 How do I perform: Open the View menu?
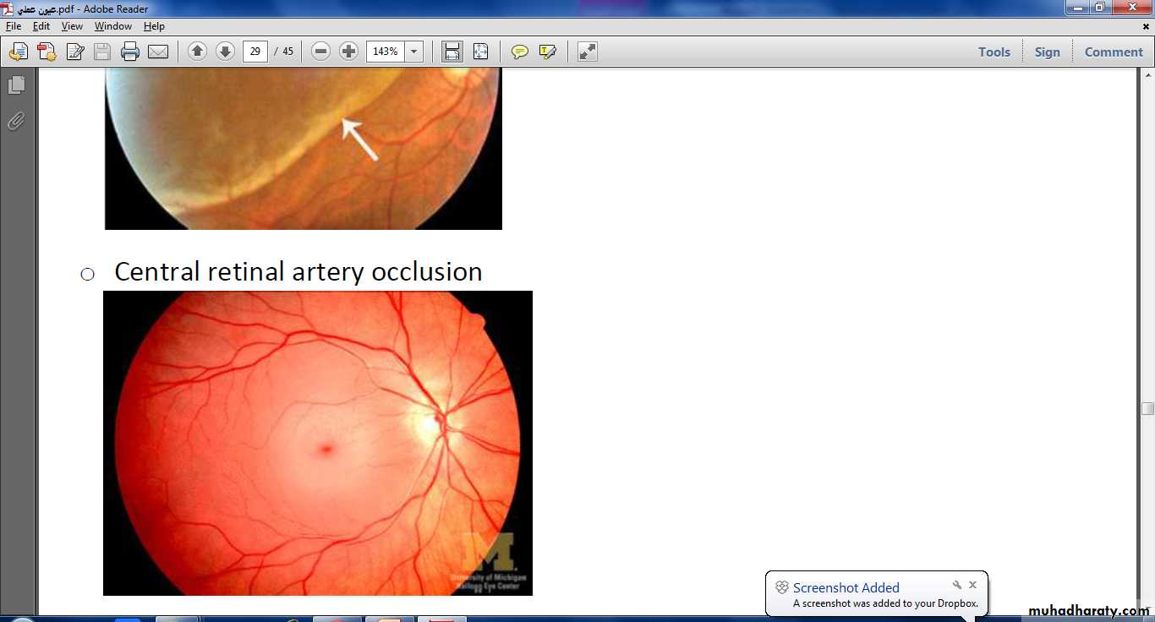pyautogui.click(x=72, y=26)
